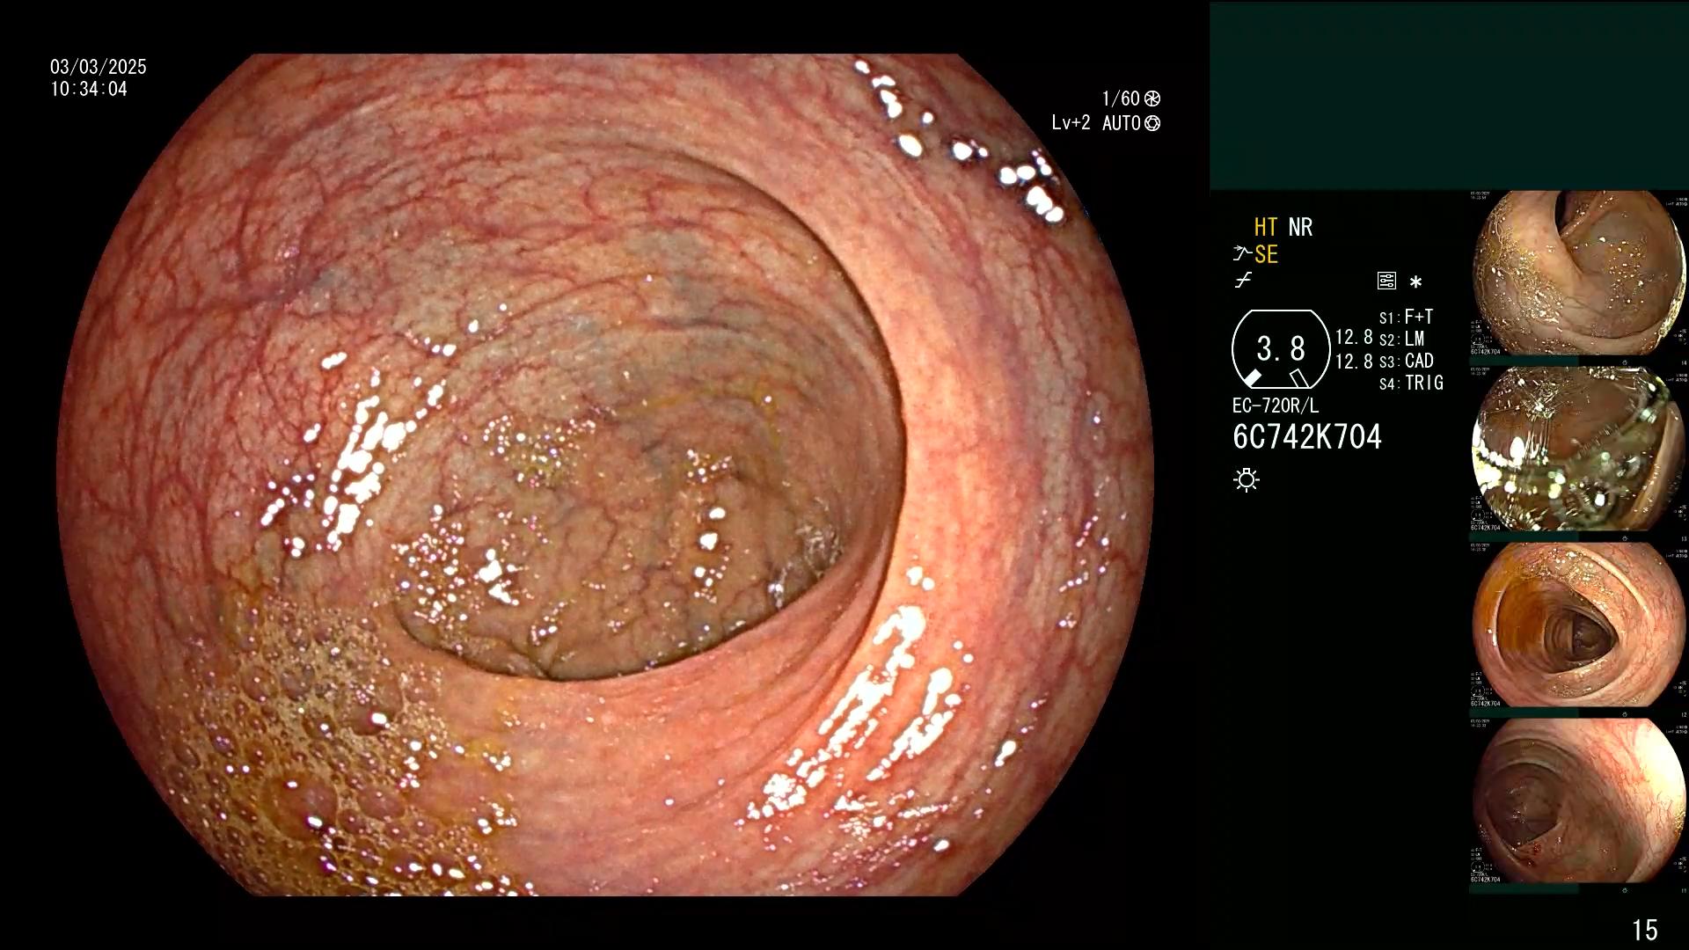
Task: Select the S3: CAD switch assignment
Action: (1407, 362)
